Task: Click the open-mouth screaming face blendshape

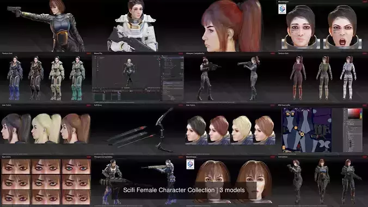Action: click(342, 27)
